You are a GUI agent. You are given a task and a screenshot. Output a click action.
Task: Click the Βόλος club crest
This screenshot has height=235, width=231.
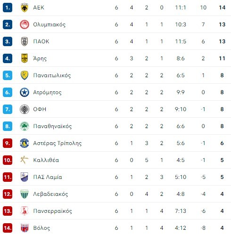(25, 228)
